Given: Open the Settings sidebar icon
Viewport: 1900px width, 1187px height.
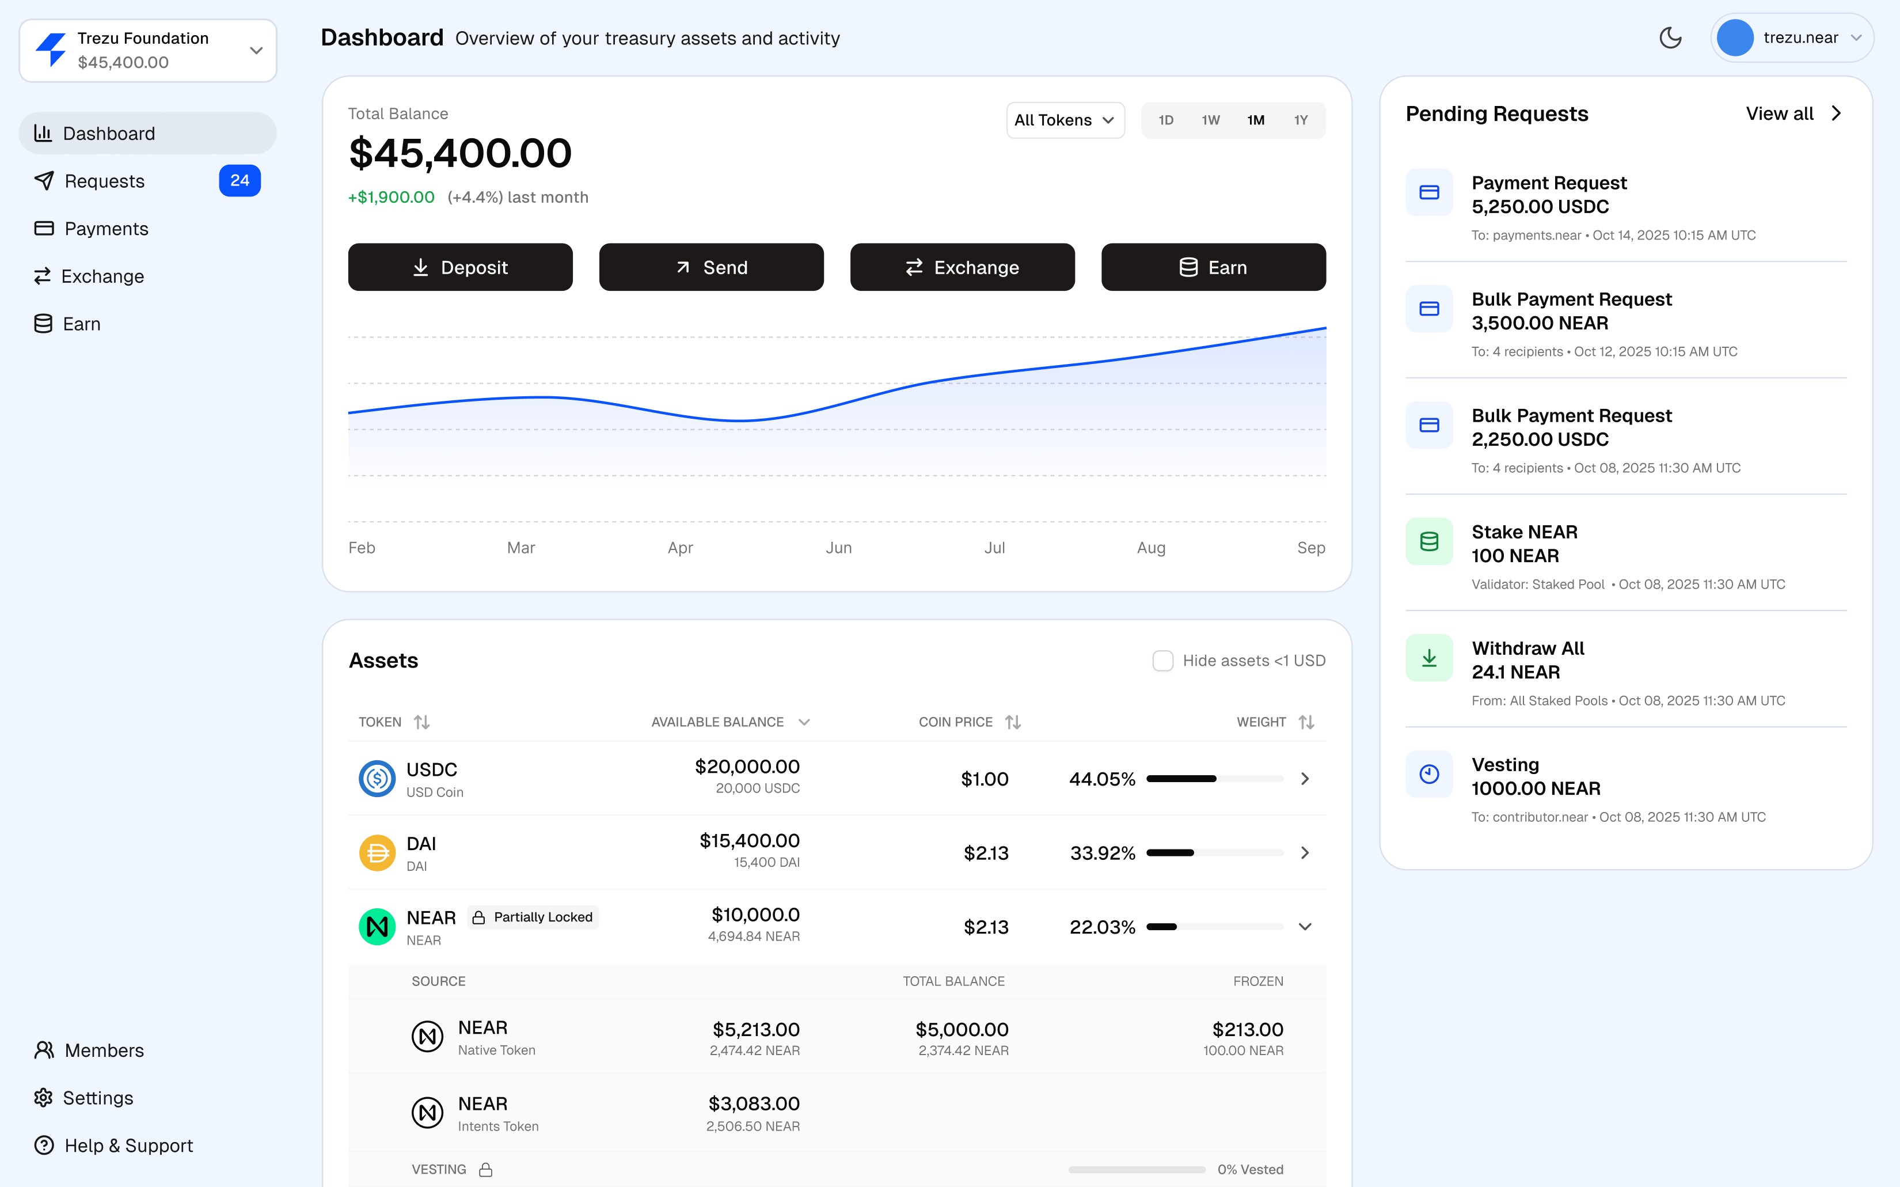Looking at the screenshot, I should 45,1098.
